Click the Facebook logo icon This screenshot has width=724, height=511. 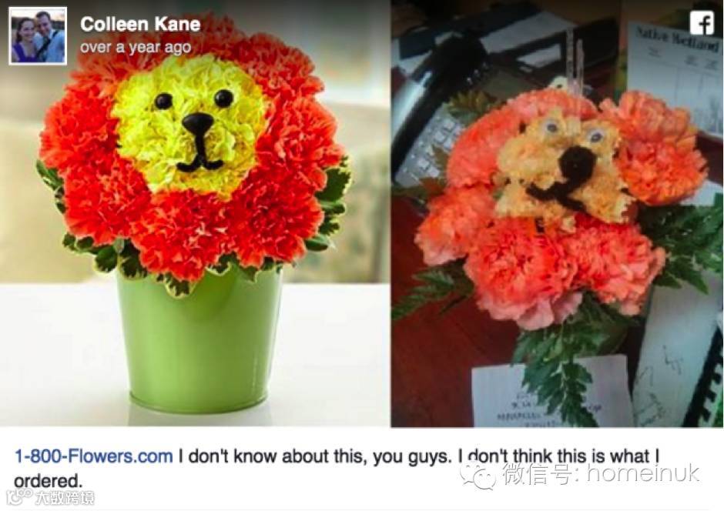pos(702,22)
